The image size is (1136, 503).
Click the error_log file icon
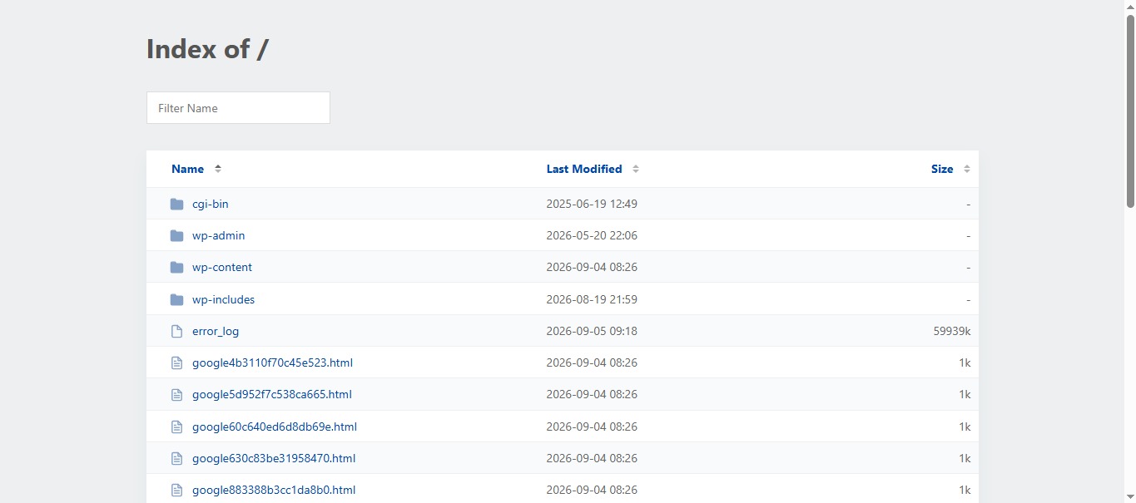pyautogui.click(x=176, y=331)
